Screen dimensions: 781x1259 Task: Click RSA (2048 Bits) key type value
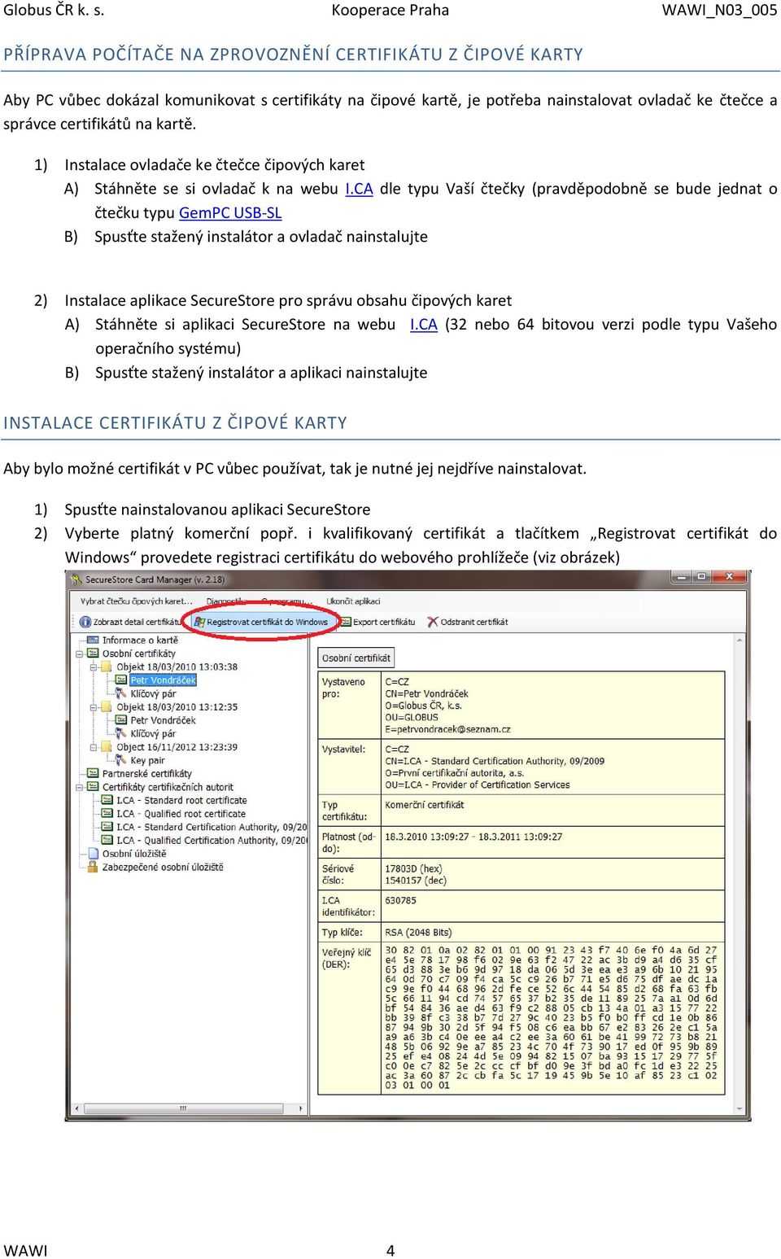pyautogui.click(x=418, y=933)
